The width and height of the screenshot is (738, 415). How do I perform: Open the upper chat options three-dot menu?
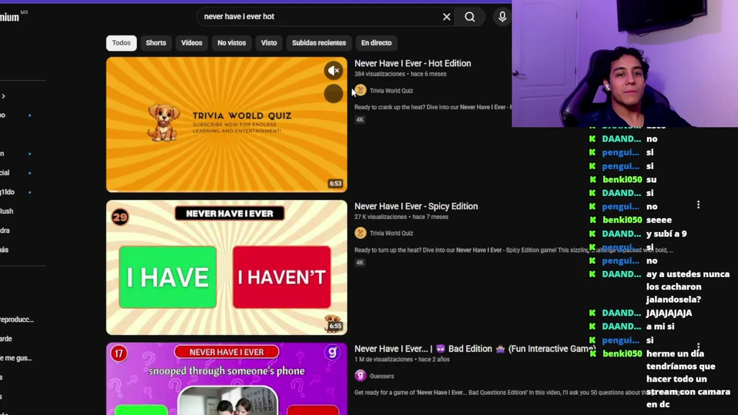tap(698, 205)
